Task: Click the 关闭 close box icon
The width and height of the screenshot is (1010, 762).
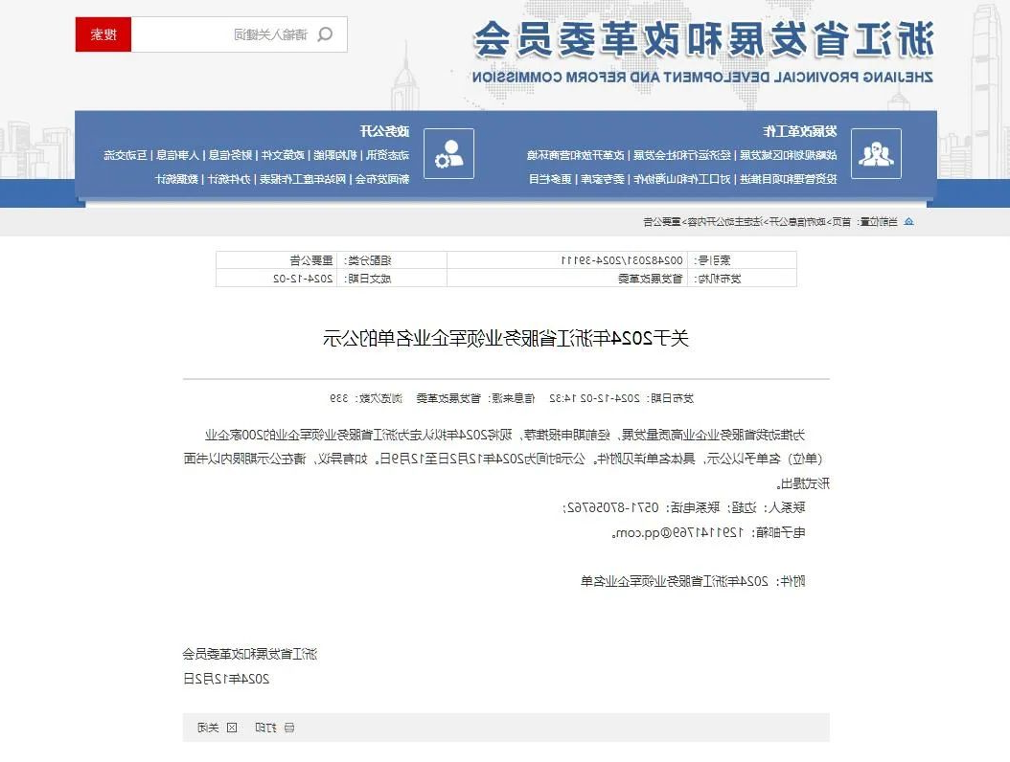Action: [232, 728]
